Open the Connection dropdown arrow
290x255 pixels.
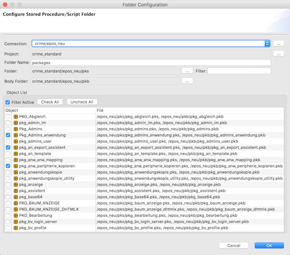(267, 44)
